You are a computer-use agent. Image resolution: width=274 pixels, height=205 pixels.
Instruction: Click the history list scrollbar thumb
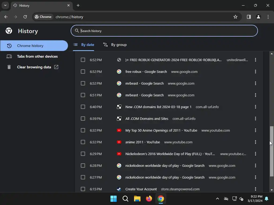pos(271,151)
